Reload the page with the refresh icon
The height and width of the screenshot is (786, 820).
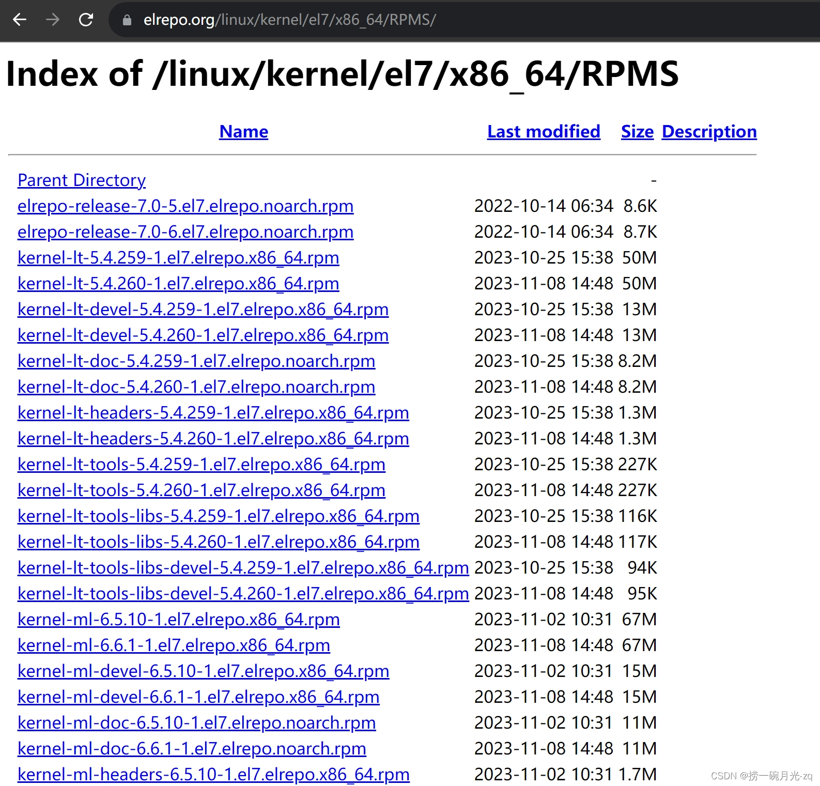coord(86,20)
